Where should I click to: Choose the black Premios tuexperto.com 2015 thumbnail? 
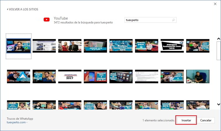(x=172, y=46)
